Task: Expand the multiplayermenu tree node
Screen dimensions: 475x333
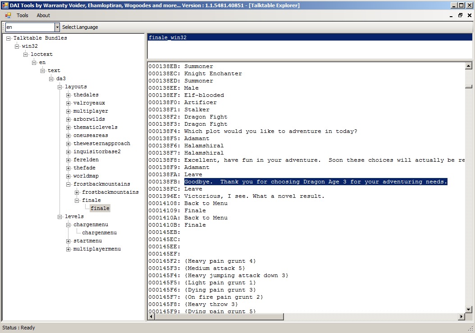Action: 68,249
